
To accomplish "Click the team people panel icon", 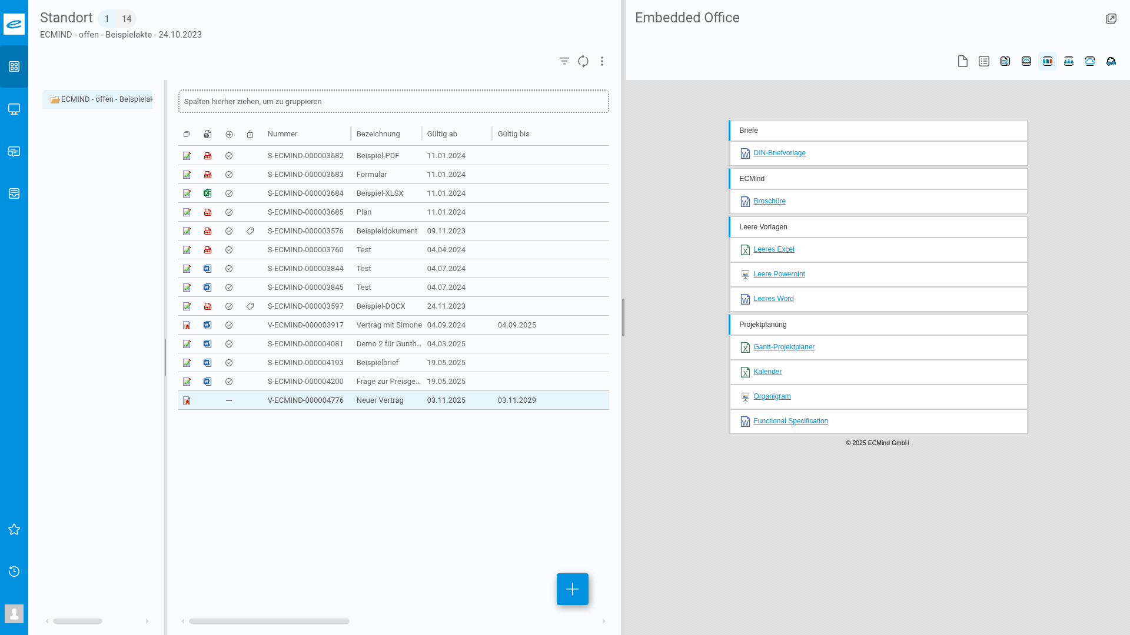I will [1068, 61].
